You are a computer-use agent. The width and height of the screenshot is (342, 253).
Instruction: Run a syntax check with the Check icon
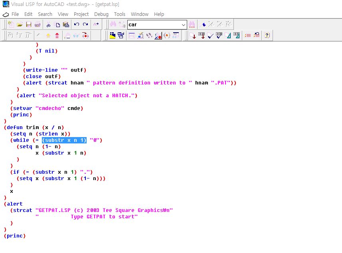coord(210,35)
